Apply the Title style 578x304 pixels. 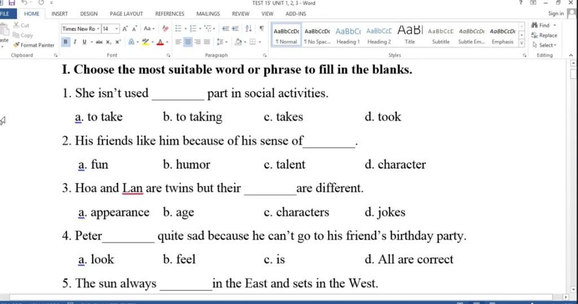410,36
